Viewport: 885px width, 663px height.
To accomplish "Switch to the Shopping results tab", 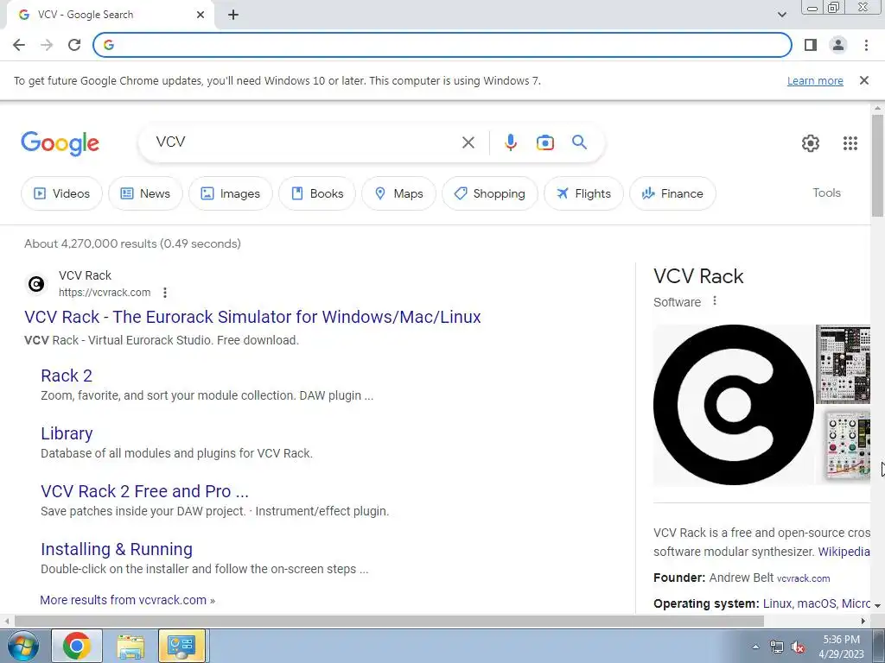I will (489, 193).
